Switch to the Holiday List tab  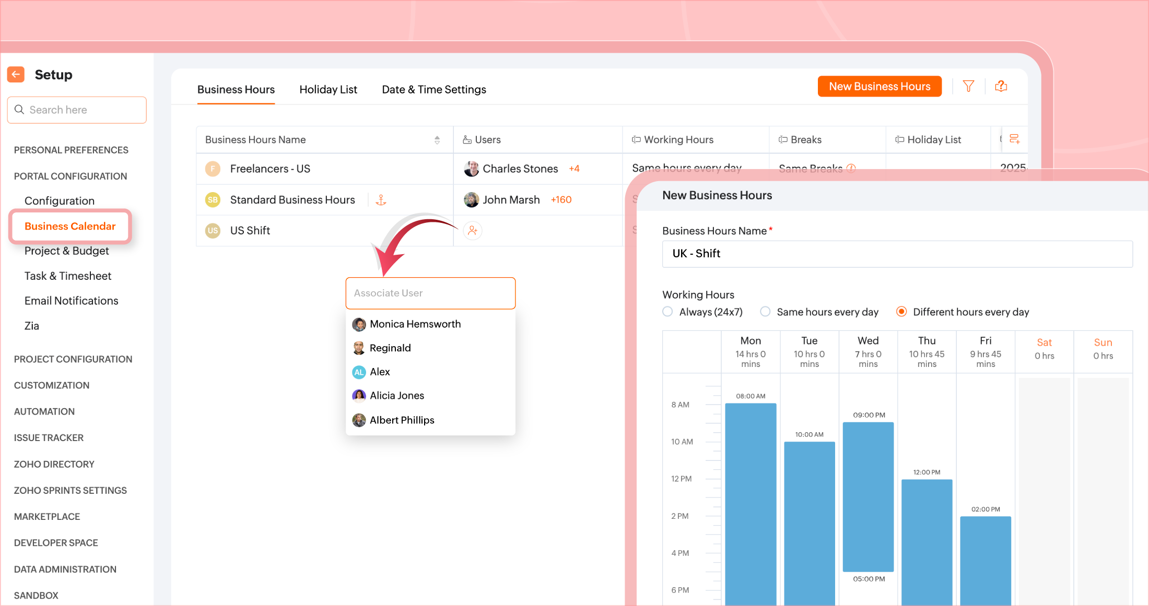click(328, 89)
